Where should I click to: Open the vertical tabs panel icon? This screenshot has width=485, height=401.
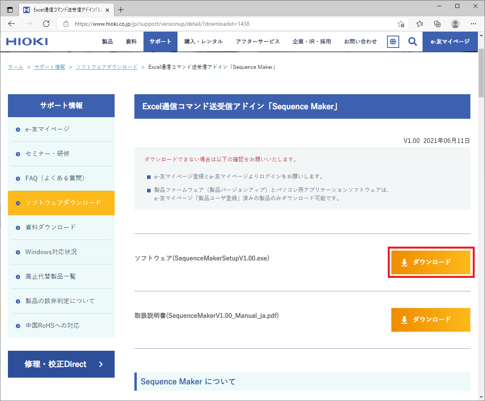click(x=9, y=9)
